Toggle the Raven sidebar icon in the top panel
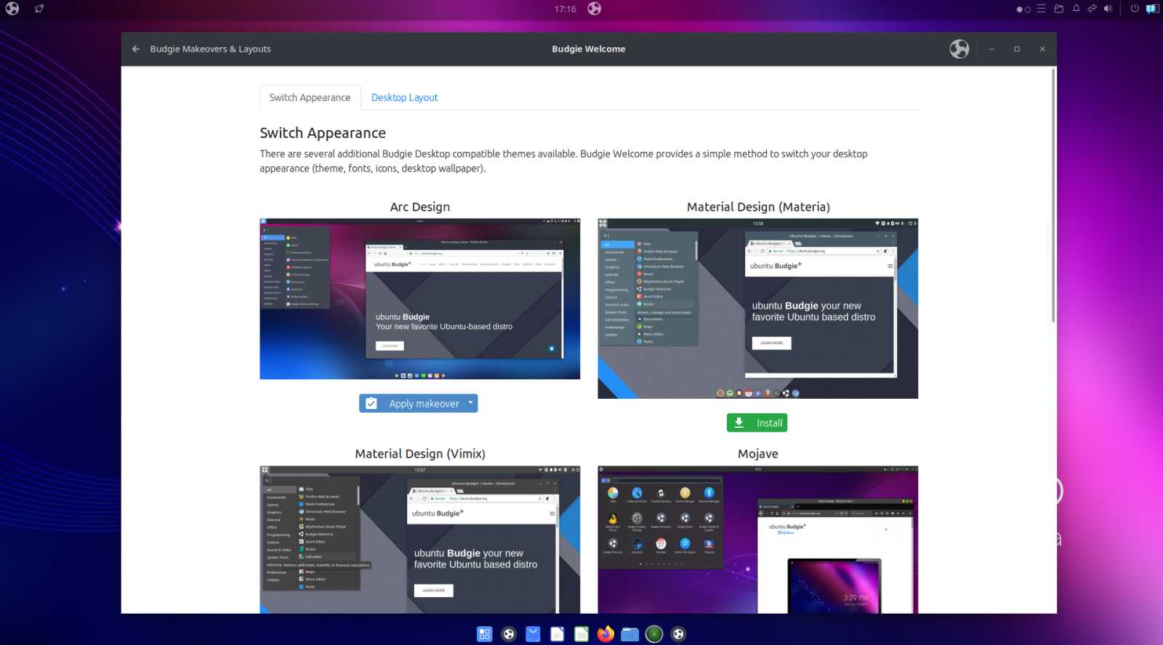1163x645 pixels. pos(1152,9)
